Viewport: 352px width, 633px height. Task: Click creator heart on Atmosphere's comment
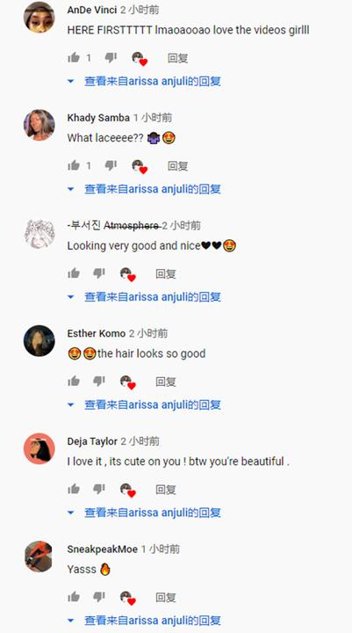tap(128, 274)
